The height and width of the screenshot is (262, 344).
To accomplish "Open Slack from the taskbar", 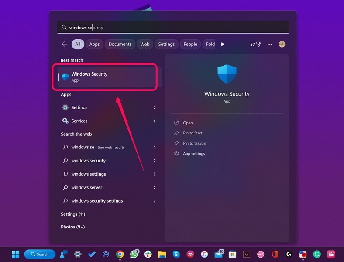I will click(148, 254).
